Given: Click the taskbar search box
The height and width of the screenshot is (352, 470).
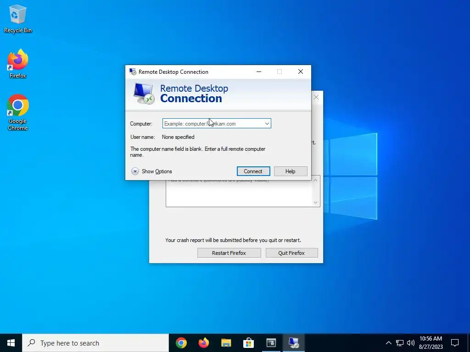Looking at the screenshot, I should tap(95, 343).
